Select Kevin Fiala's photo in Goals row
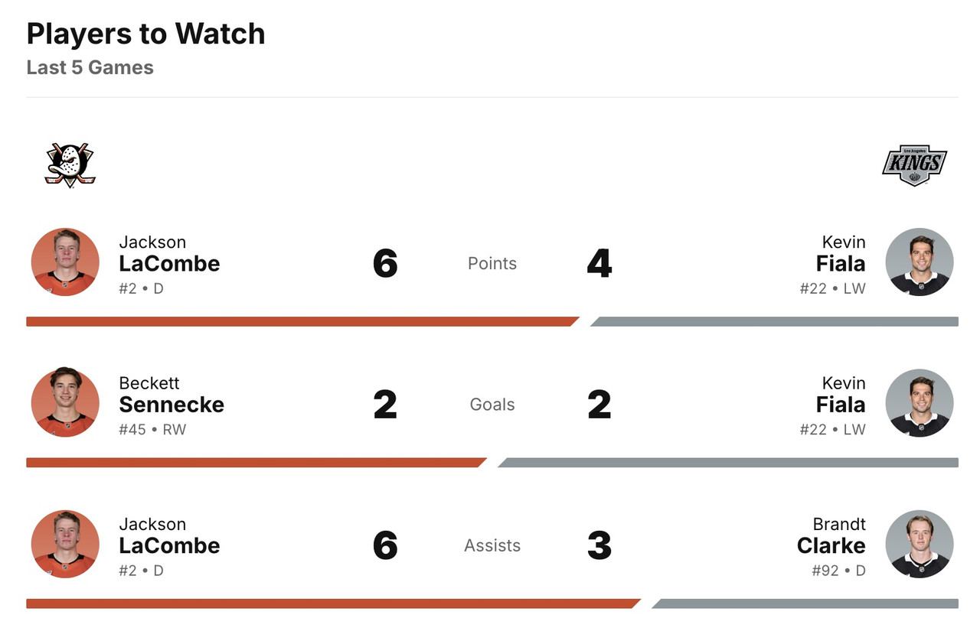 point(919,403)
